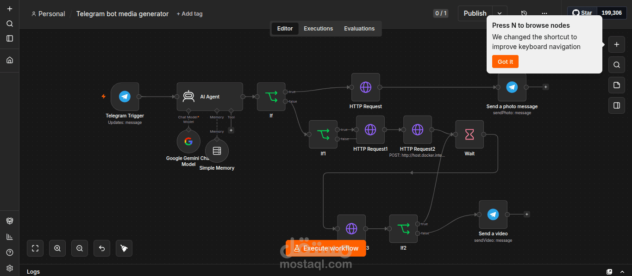Click the plus icon in left sidebar

click(x=10, y=9)
